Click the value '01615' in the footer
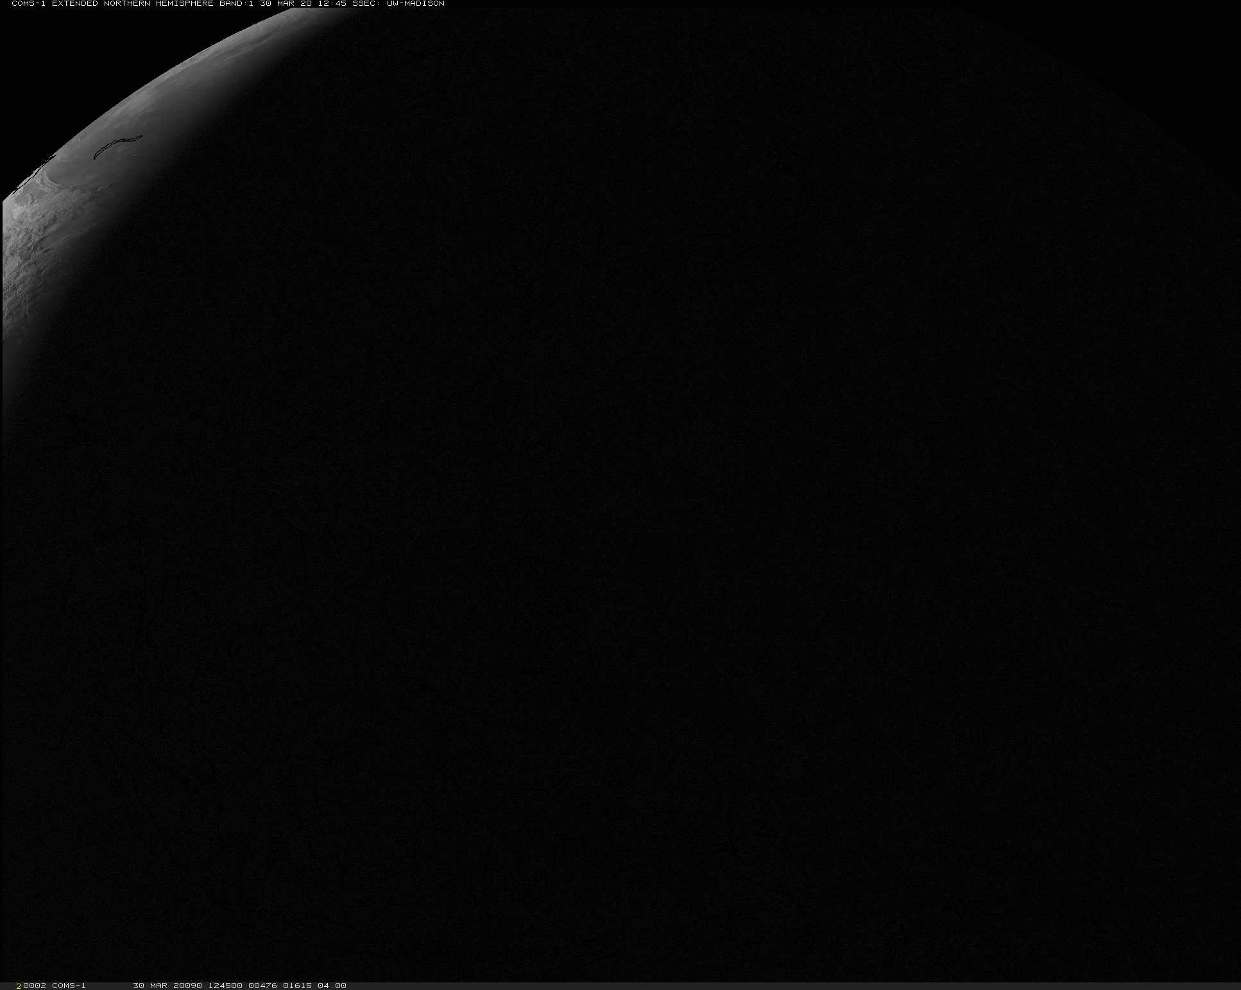 tap(297, 986)
